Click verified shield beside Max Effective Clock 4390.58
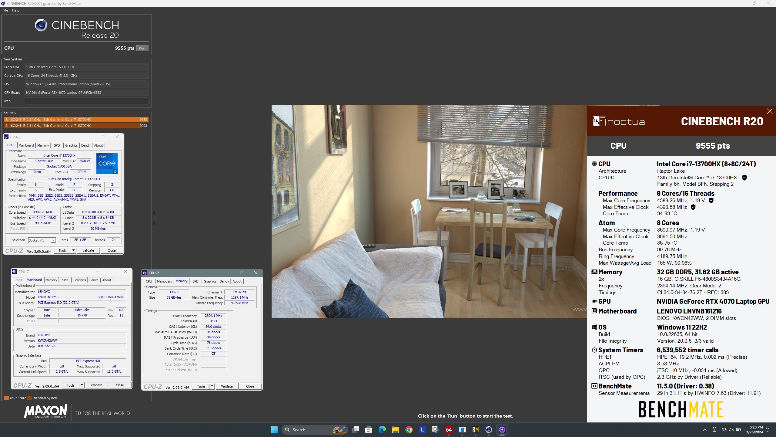Screen dimensions: 776x437 click(x=693, y=207)
